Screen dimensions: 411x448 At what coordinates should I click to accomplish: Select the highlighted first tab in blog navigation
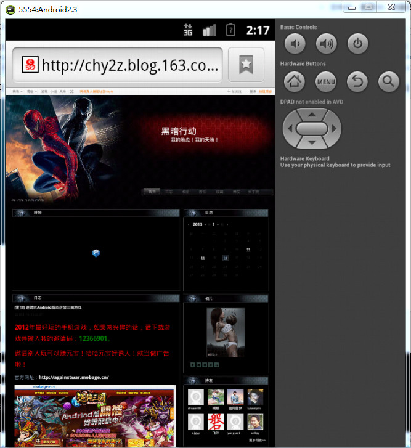[x=152, y=192]
